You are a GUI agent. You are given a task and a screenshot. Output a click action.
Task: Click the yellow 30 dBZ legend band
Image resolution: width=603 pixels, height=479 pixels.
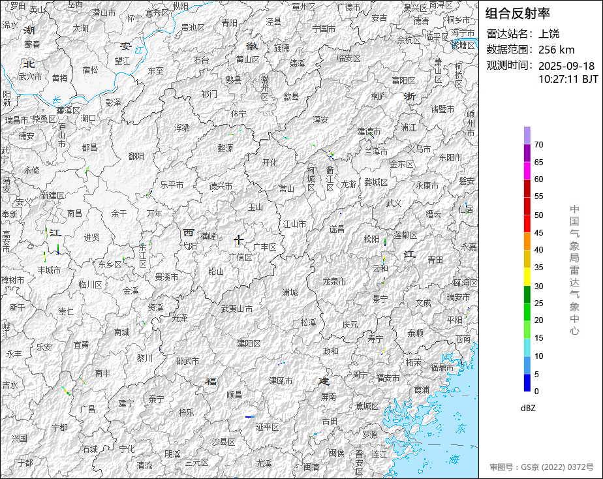[x=527, y=277]
